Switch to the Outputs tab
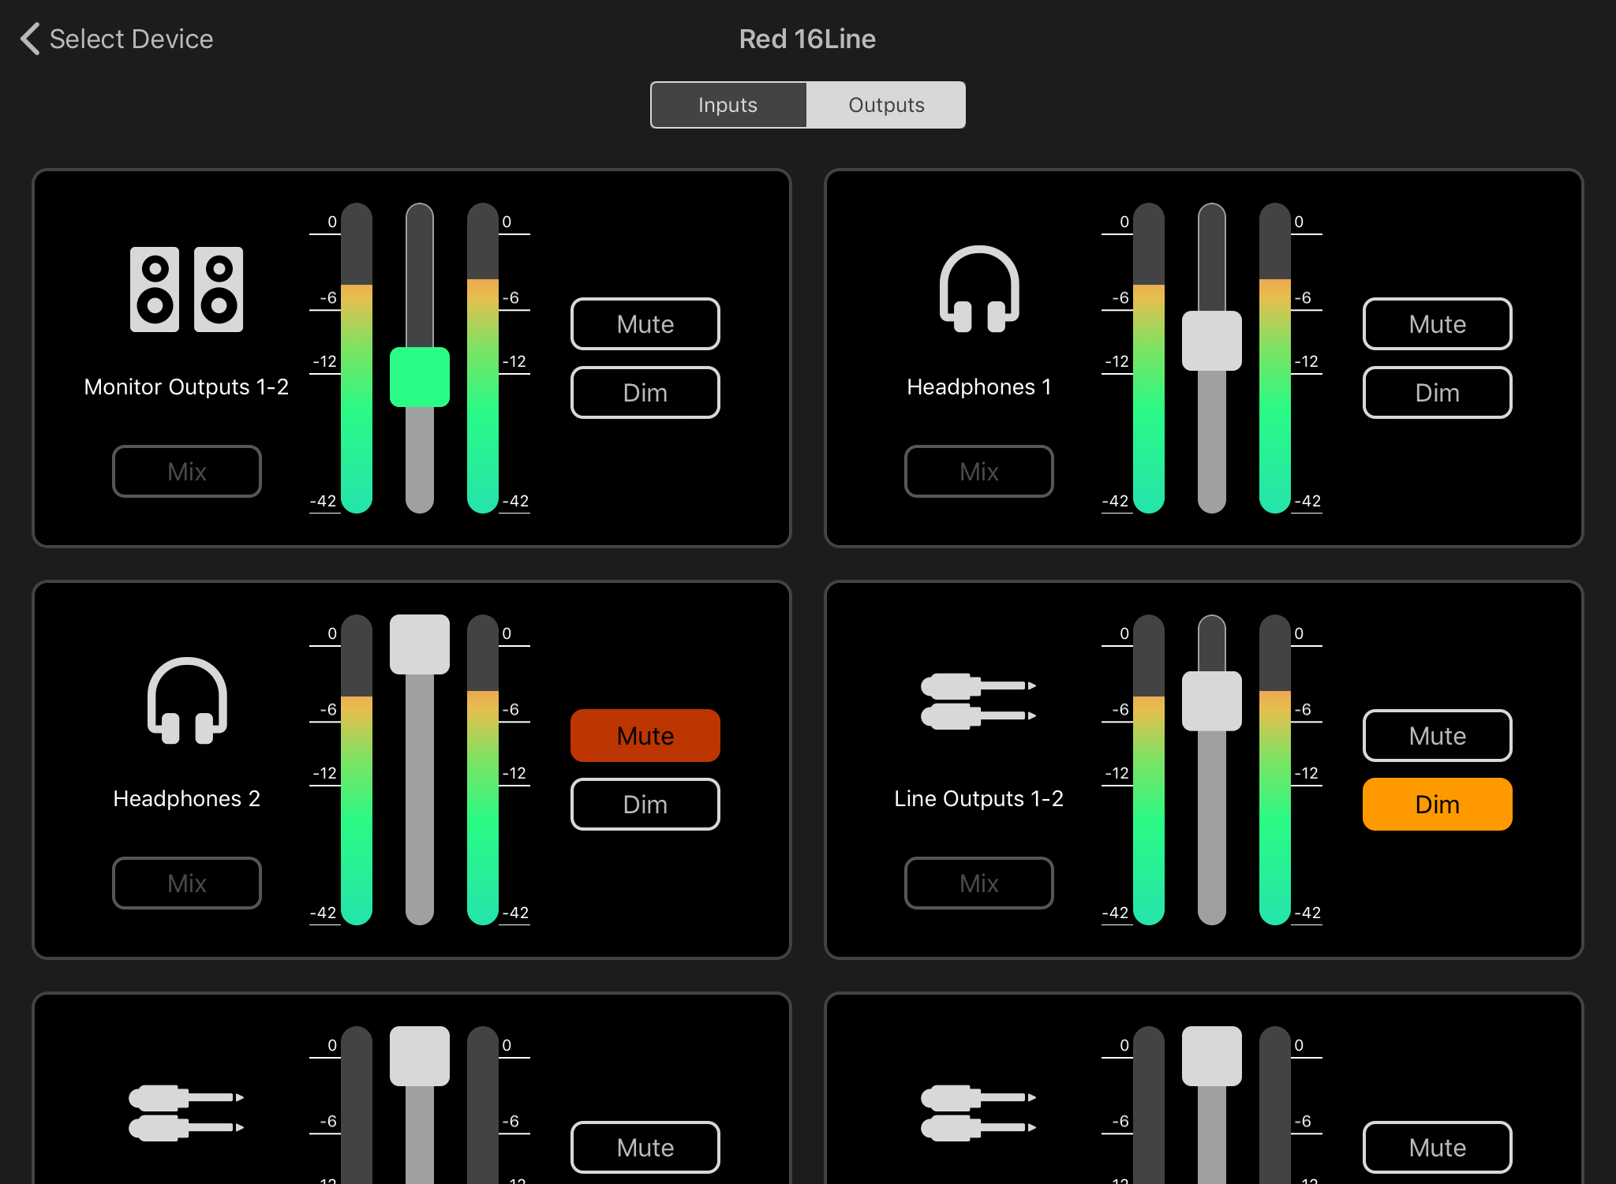The height and width of the screenshot is (1184, 1616). tap(886, 105)
